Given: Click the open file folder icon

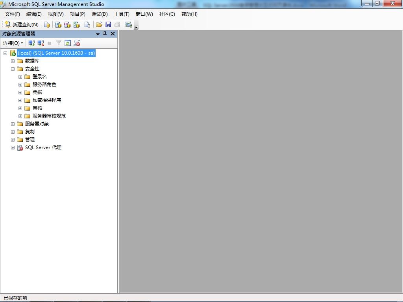Looking at the screenshot, I should tap(99, 25).
